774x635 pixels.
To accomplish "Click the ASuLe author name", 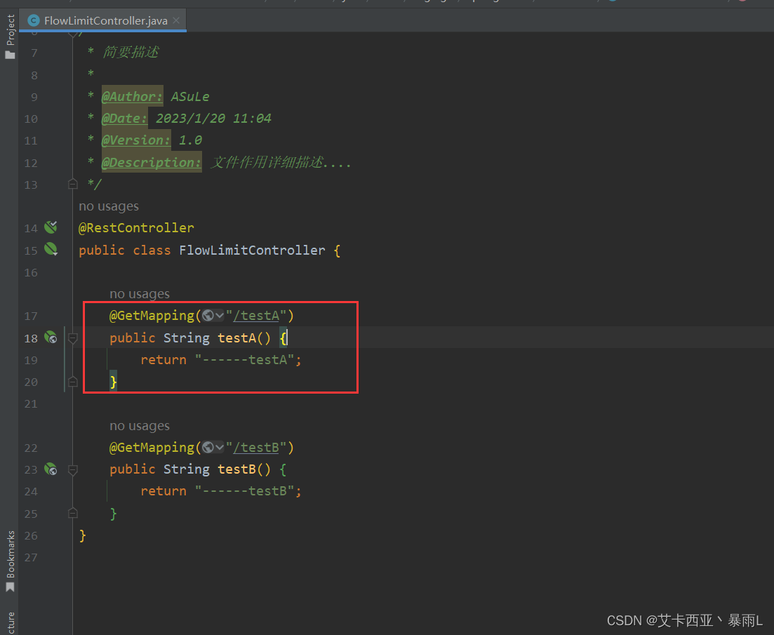I will (x=190, y=97).
